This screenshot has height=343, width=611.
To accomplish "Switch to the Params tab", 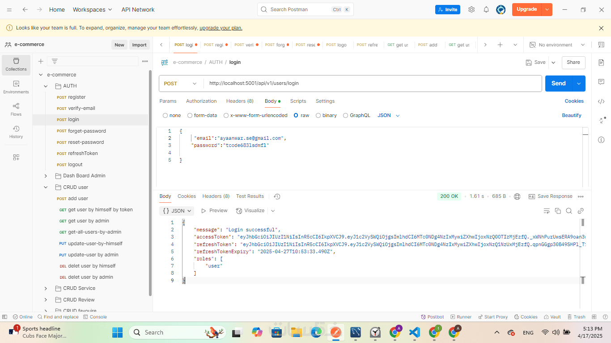I will pos(168,101).
